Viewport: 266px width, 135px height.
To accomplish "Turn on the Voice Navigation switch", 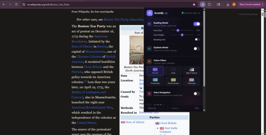I will [197, 94].
